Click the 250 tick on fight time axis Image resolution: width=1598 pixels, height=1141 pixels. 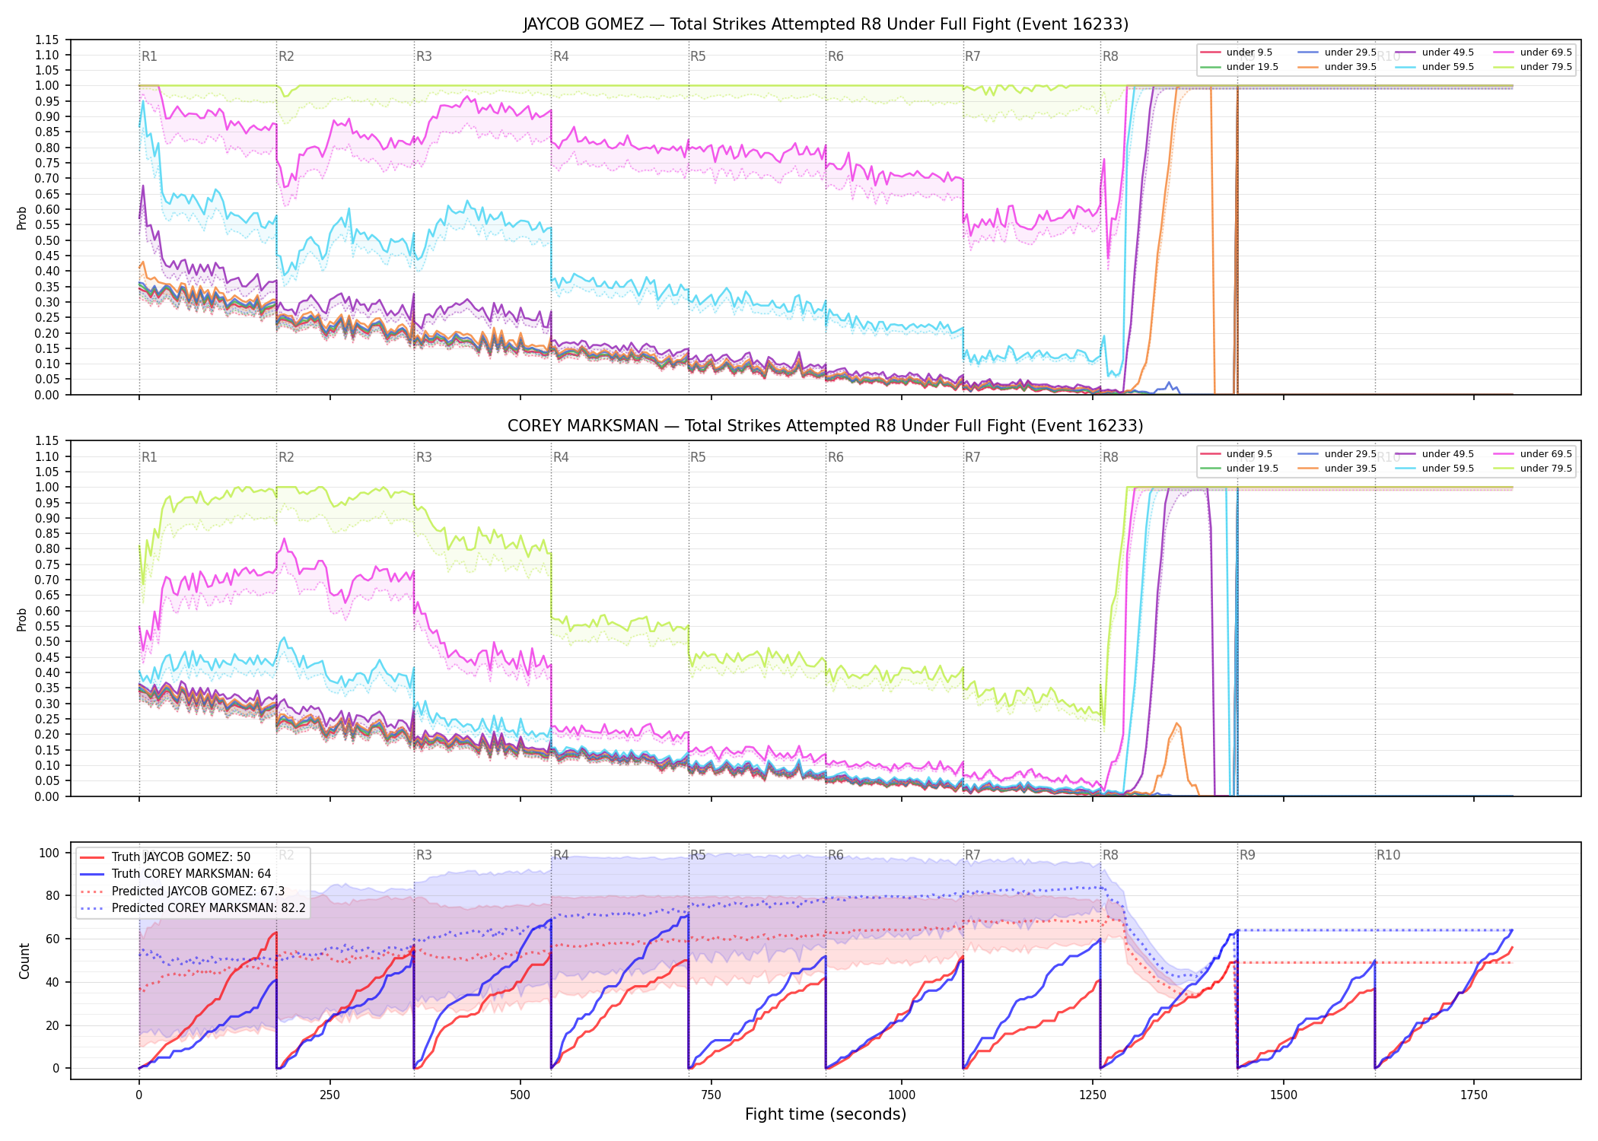(x=329, y=1095)
